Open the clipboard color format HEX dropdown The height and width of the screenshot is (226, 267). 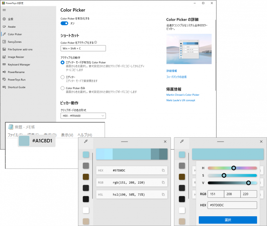(x=83, y=116)
